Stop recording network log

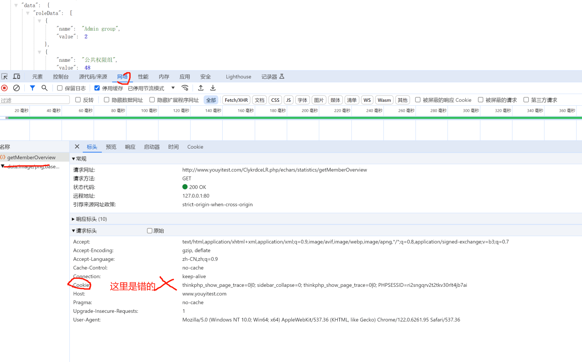pos(5,88)
